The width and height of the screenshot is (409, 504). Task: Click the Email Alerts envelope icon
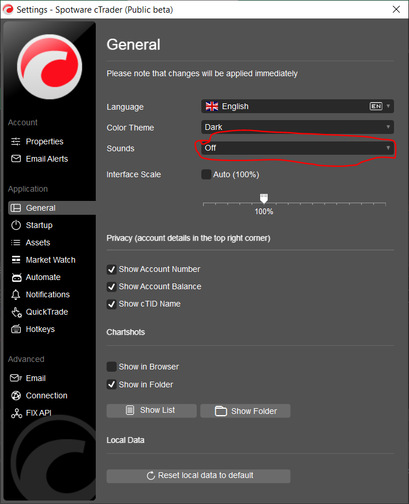pos(16,159)
